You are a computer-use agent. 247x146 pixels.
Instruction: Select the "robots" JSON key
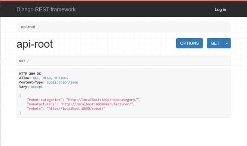click(x=35, y=108)
